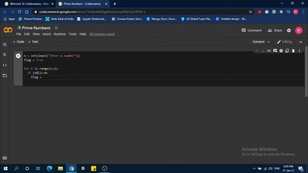Open the code snippets sidebar icon
This screenshot has width=308, height=173.
coord(5,65)
